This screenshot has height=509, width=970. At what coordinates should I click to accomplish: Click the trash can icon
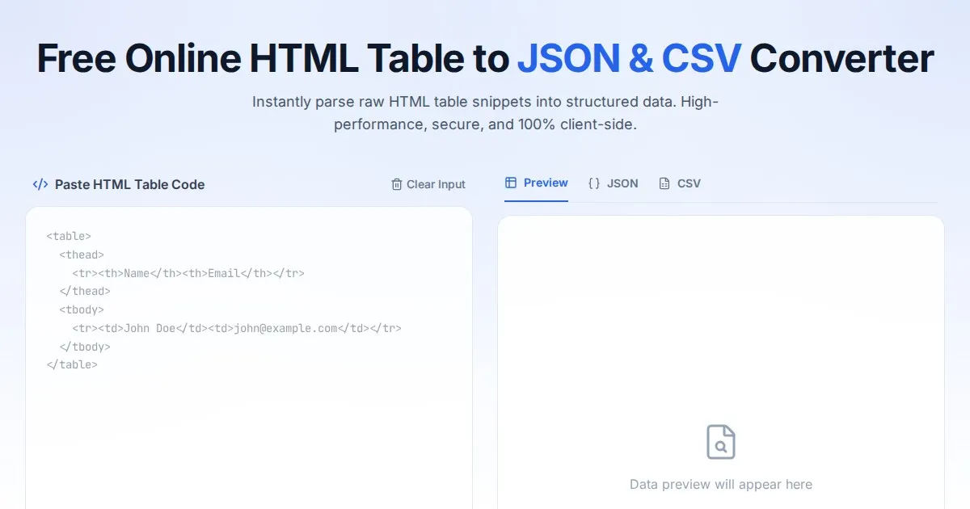click(x=396, y=184)
